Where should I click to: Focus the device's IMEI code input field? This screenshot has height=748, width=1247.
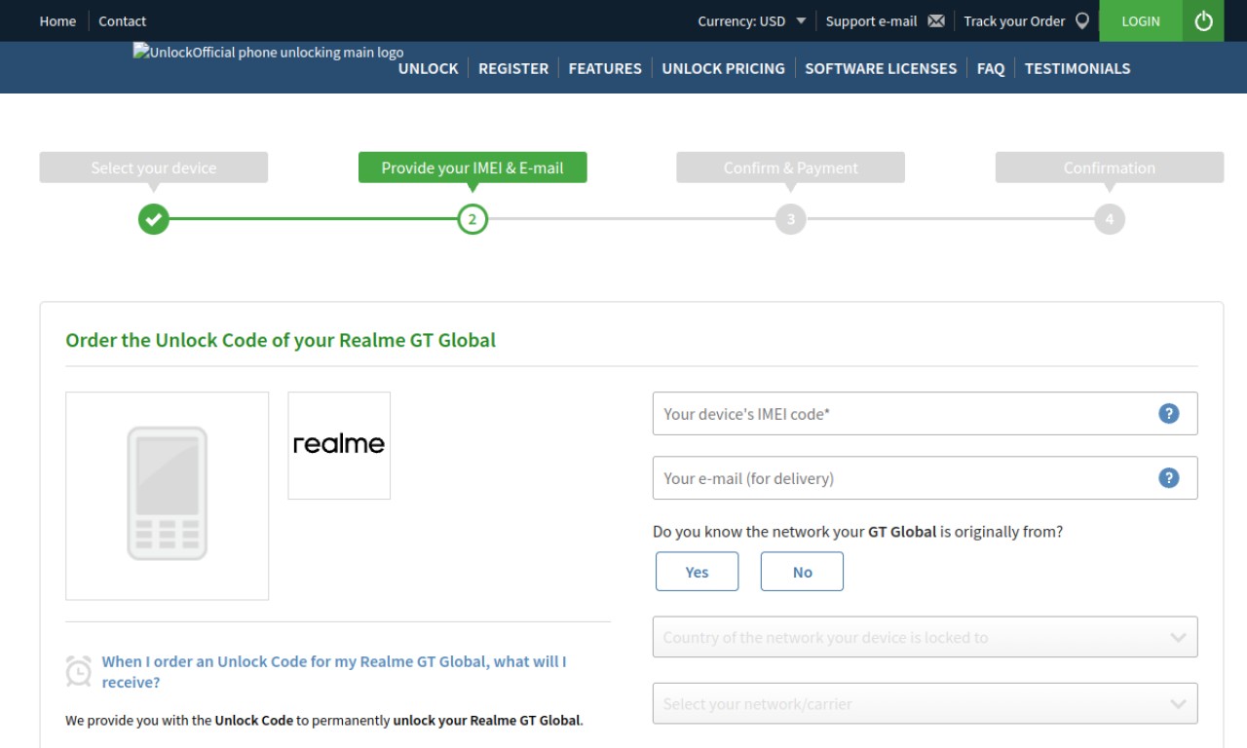click(925, 414)
